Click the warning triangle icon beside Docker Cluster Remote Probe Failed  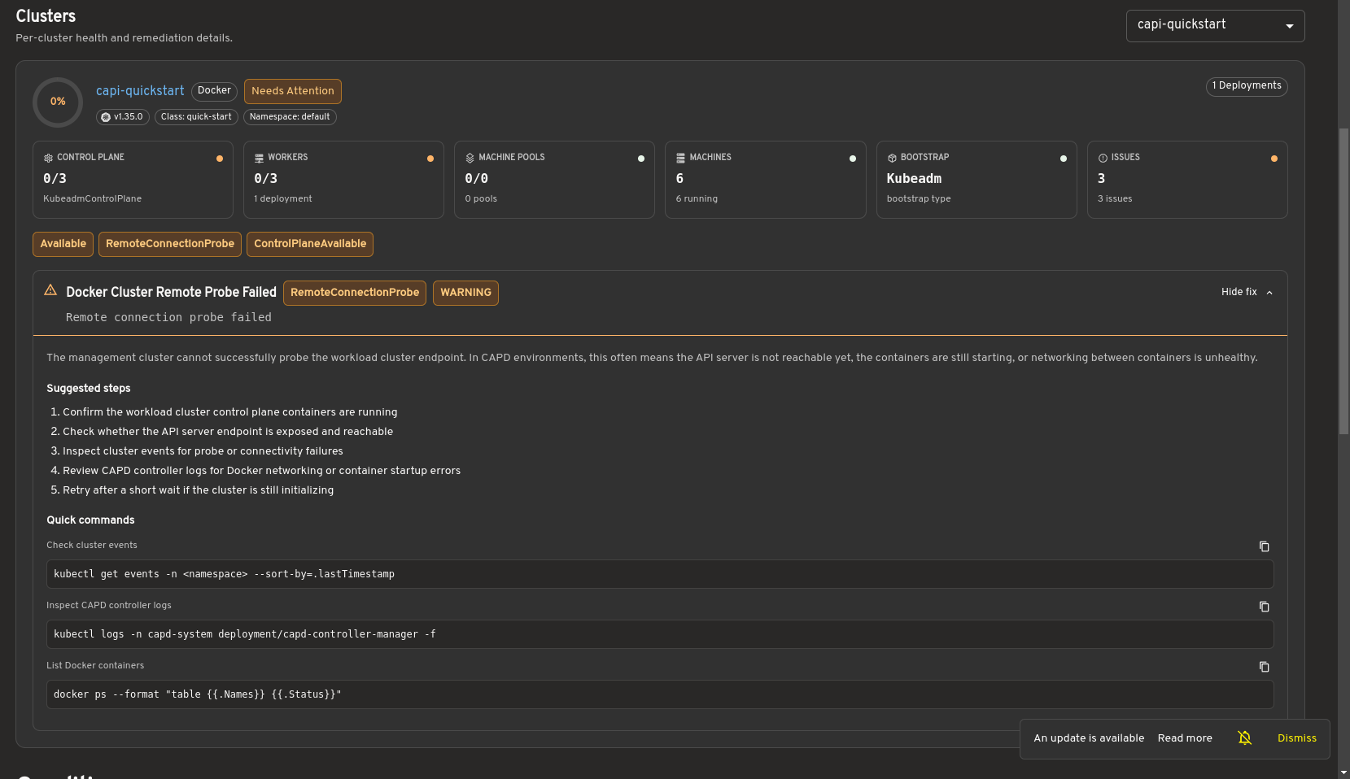(50, 290)
